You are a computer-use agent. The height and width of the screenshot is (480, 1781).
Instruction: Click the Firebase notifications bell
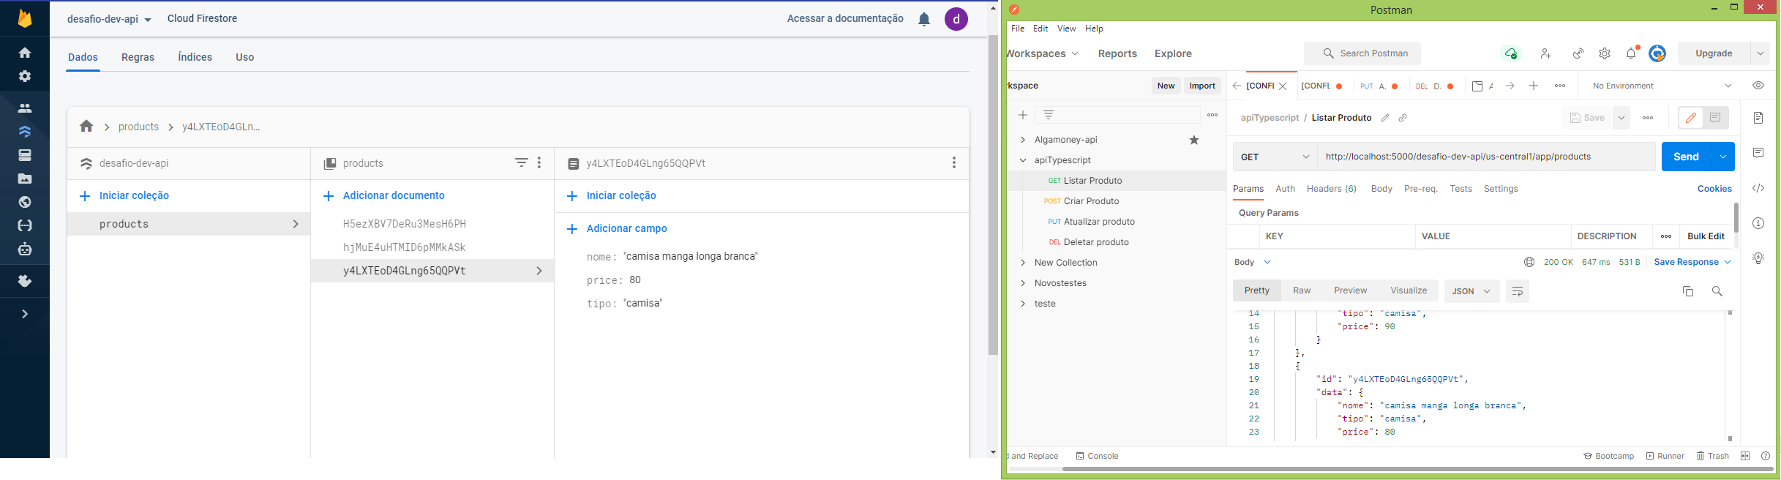click(x=924, y=19)
